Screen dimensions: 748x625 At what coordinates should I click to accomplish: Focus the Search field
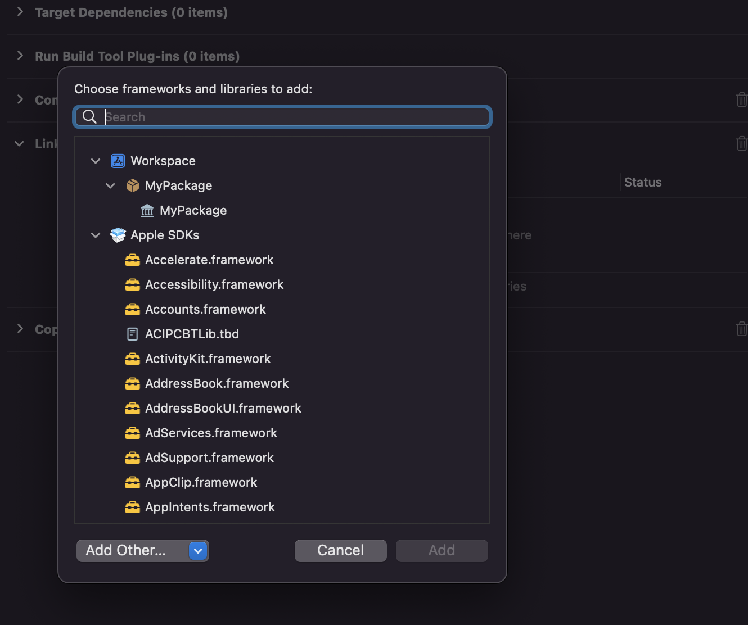[x=282, y=117]
